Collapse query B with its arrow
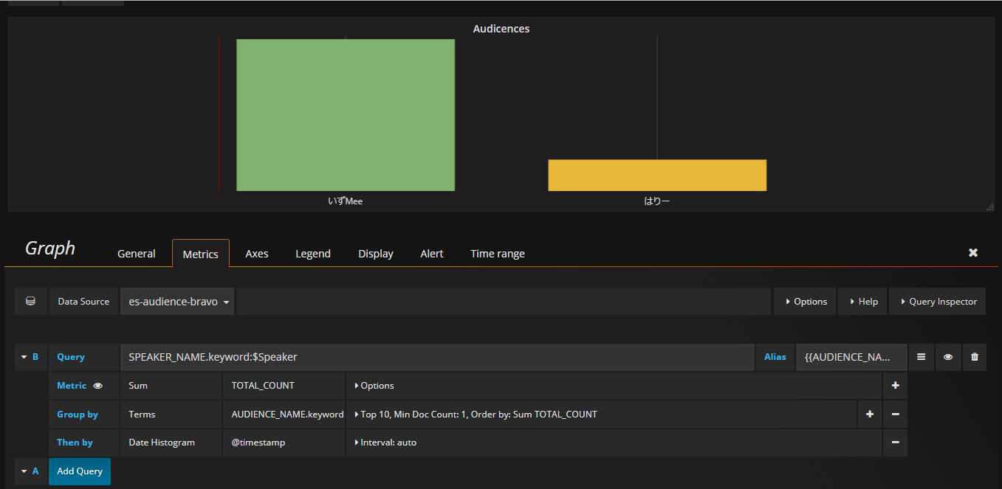 pos(24,357)
